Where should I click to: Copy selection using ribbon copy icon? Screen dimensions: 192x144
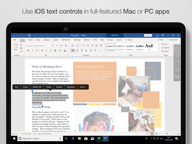coord(21,48)
